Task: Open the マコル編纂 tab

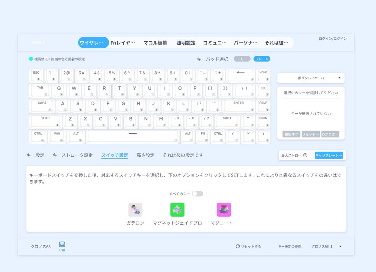Action: click(x=155, y=43)
